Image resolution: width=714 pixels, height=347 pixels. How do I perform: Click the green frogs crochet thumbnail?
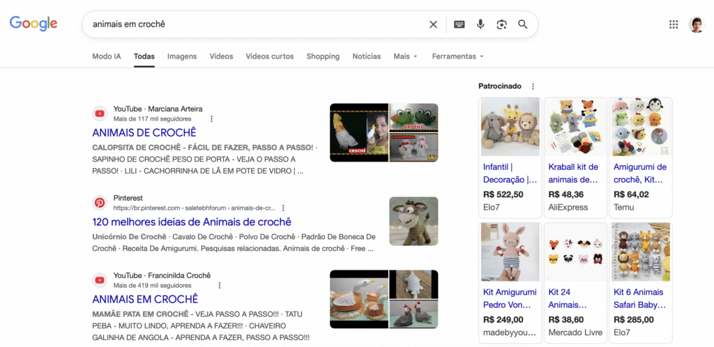point(414,117)
